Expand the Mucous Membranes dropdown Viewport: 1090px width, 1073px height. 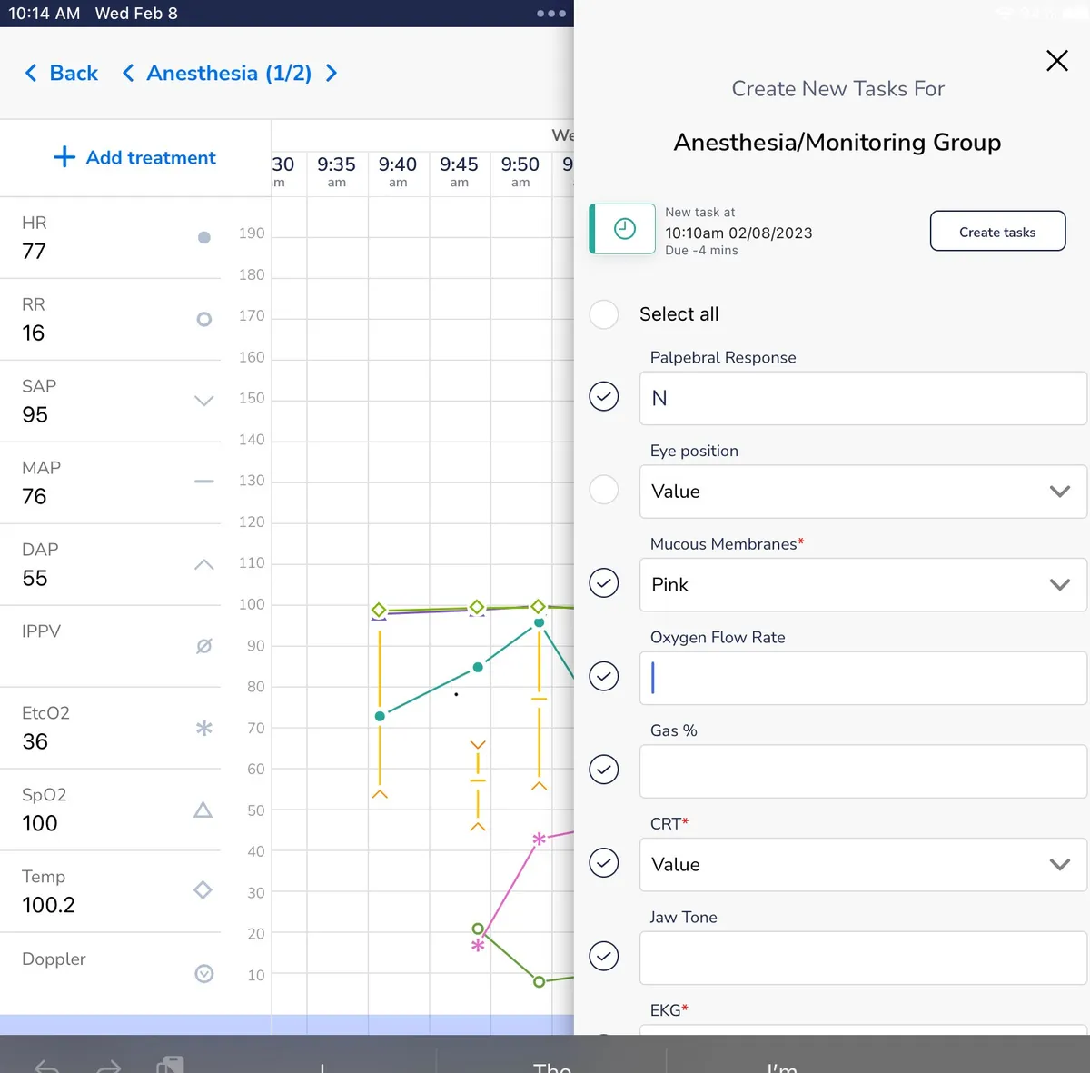click(863, 585)
